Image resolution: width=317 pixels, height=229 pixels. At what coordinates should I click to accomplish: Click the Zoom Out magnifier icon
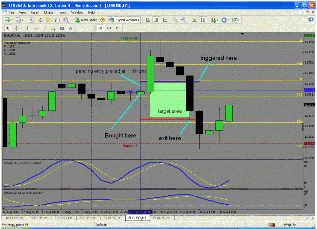tap(184, 20)
